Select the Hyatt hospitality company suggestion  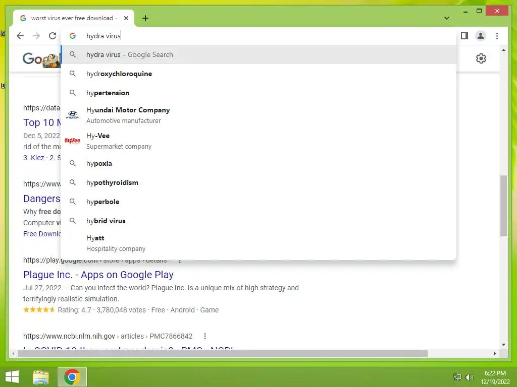pos(259,243)
